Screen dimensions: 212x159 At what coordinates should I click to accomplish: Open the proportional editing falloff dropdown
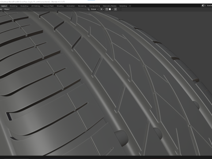(x=120, y=9)
